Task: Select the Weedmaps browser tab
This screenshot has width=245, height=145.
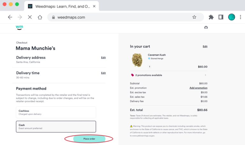Action: pyautogui.click(x=62, y=6)
